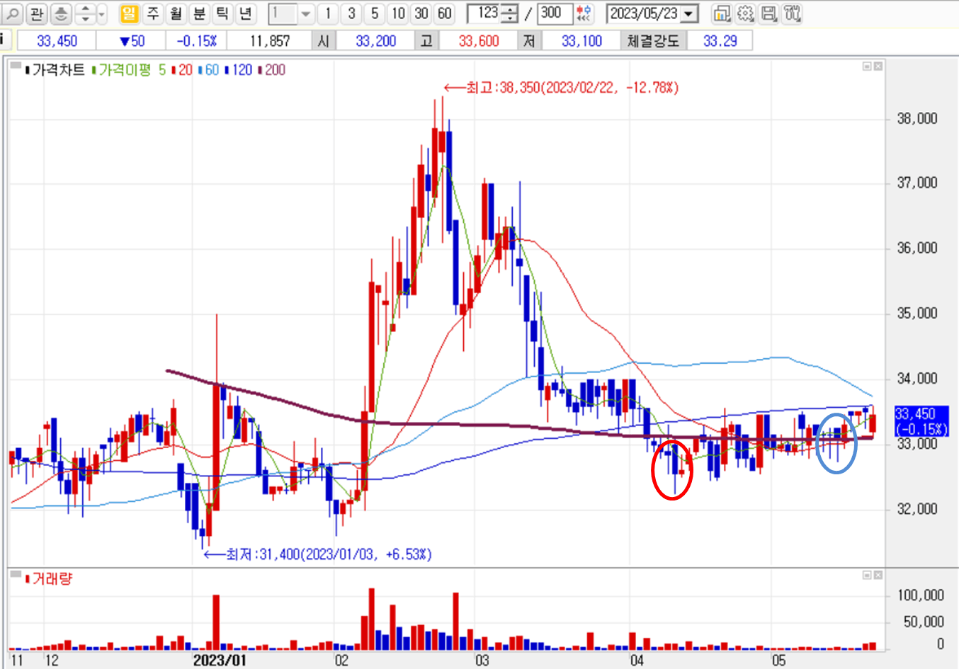Switch to 월 (monthly) chart period
Screen dimensions: 959x669
176,13
